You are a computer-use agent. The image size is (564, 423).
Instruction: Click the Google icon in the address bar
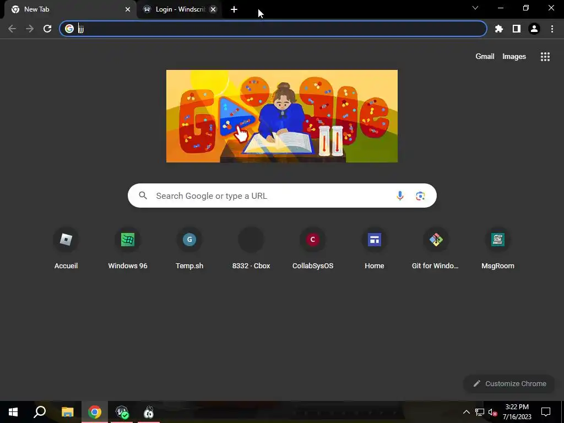click(69, 29)
